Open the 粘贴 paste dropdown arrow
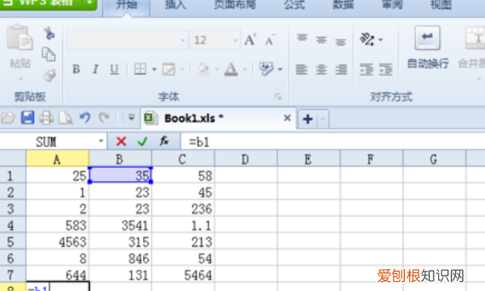485x291 pixels. [20, 79]
